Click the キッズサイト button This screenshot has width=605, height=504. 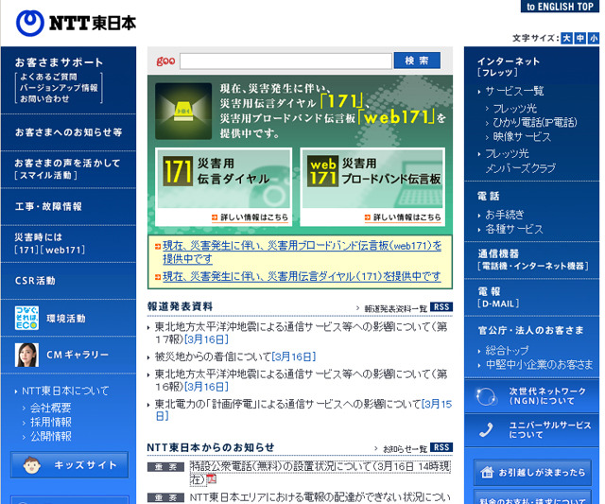(x=69, y=464)
